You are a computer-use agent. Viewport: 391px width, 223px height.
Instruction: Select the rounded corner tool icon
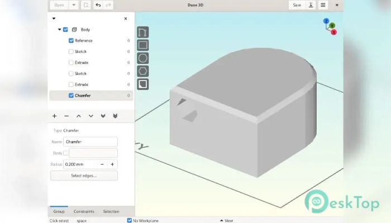[x=143, y=84]
